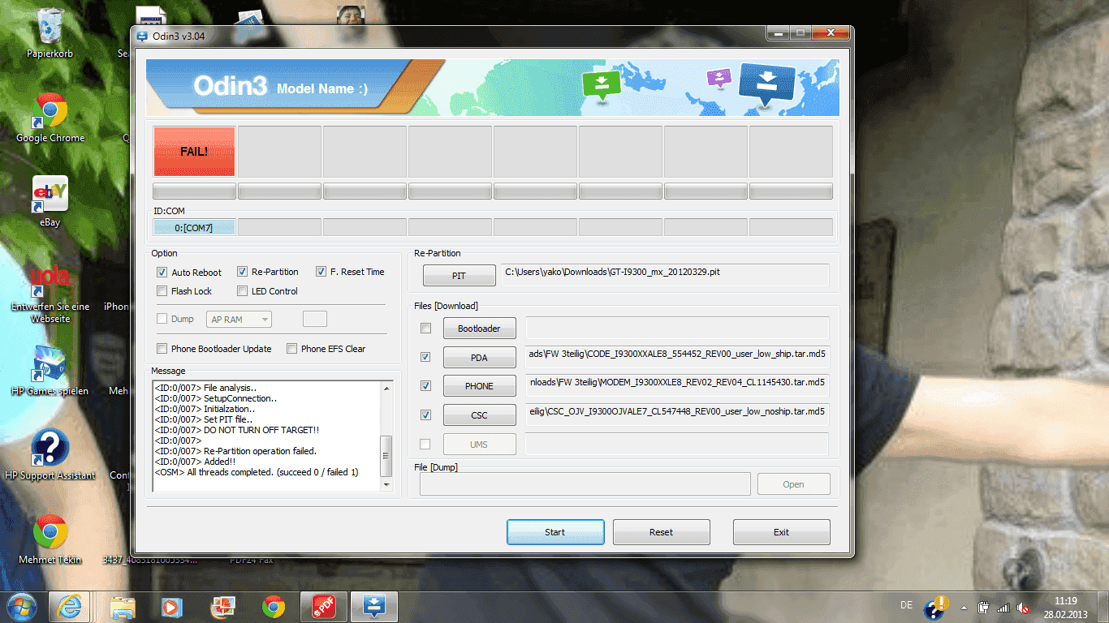The image size is (1109, 623).
Task: Click the red FAIL! status box
Action: (194, 151)
